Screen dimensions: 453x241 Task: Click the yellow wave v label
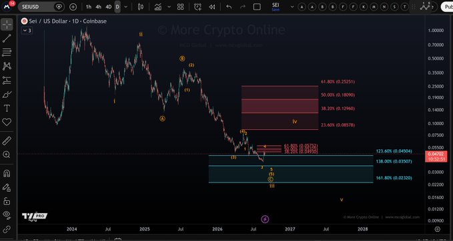(342, 200)
